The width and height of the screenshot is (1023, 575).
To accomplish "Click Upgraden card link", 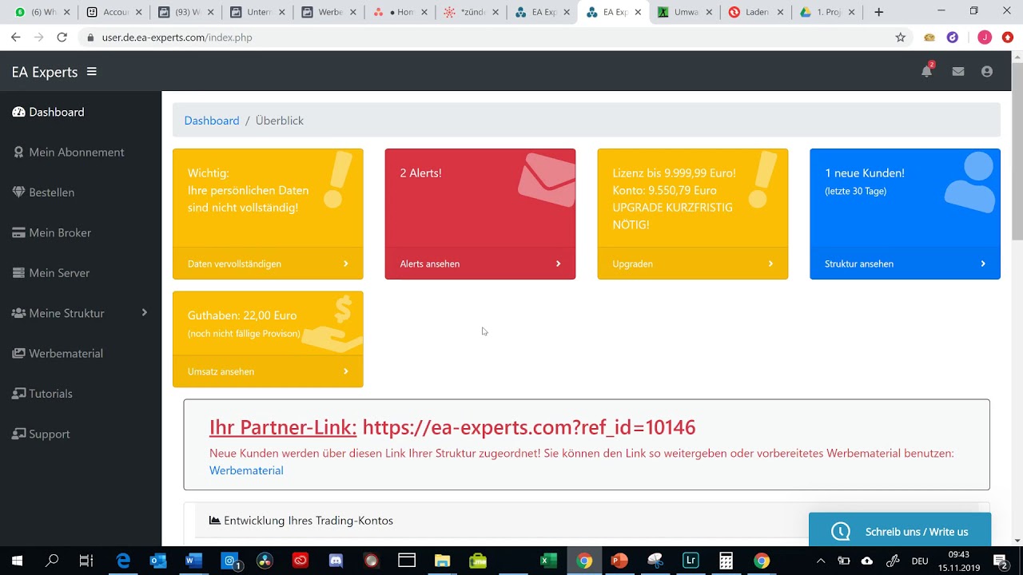I will pos(633,264).
